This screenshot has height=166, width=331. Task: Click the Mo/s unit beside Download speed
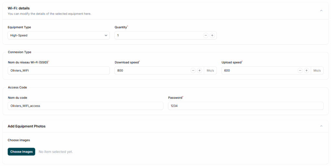point(210,70)
